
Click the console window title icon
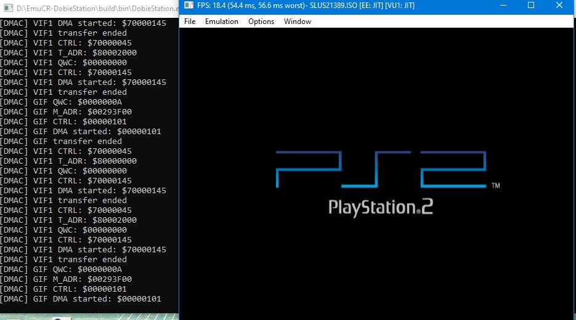(8, 8)
